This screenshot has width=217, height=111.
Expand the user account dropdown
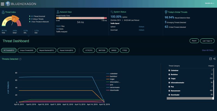point(209,3)
